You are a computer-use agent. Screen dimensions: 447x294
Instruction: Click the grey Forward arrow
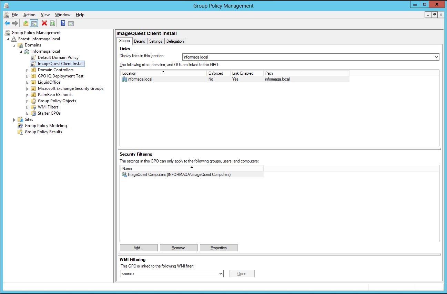click(15, 23)
